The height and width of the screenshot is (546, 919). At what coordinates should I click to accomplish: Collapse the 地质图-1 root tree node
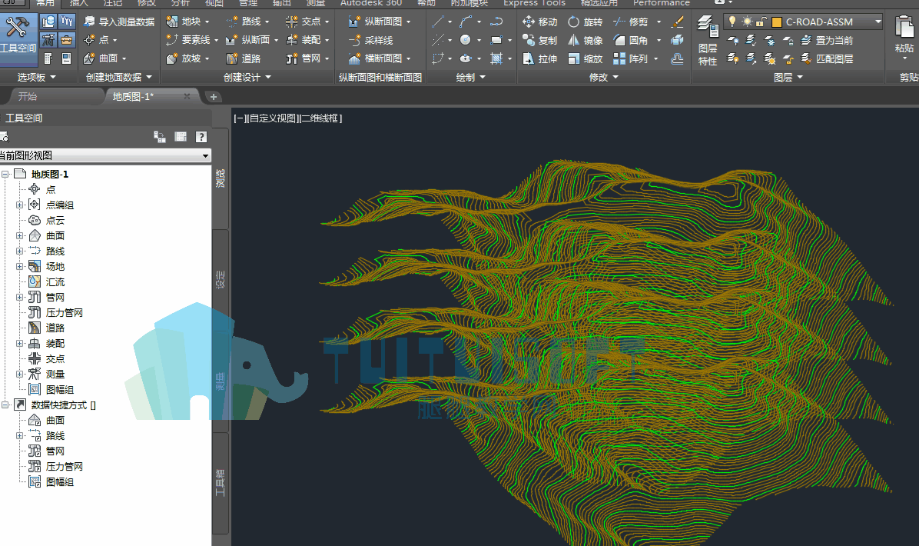(x=5, y=174)
